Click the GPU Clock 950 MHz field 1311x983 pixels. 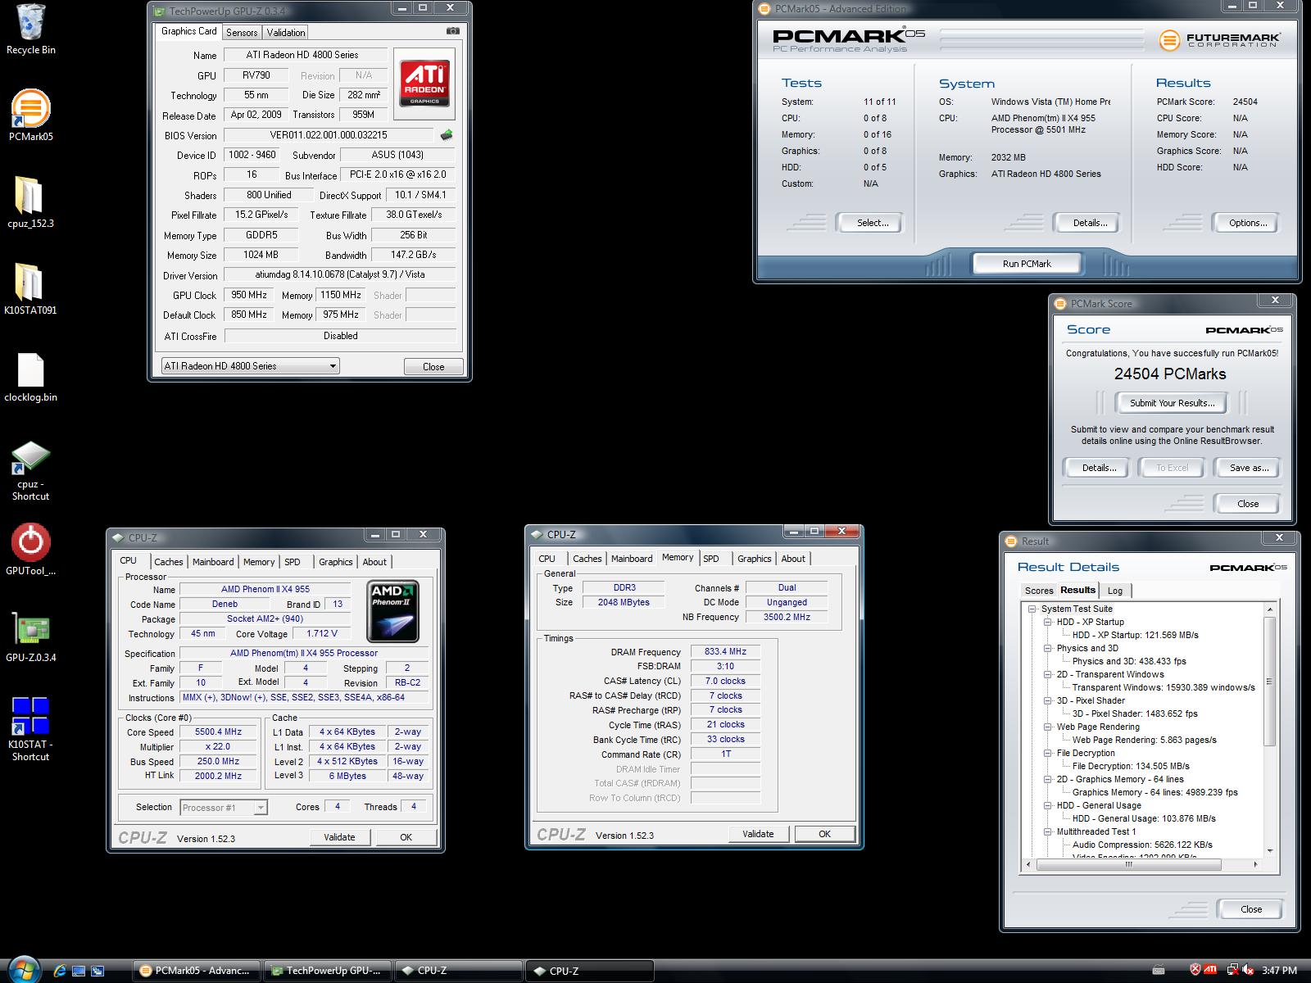coord(249,295)
